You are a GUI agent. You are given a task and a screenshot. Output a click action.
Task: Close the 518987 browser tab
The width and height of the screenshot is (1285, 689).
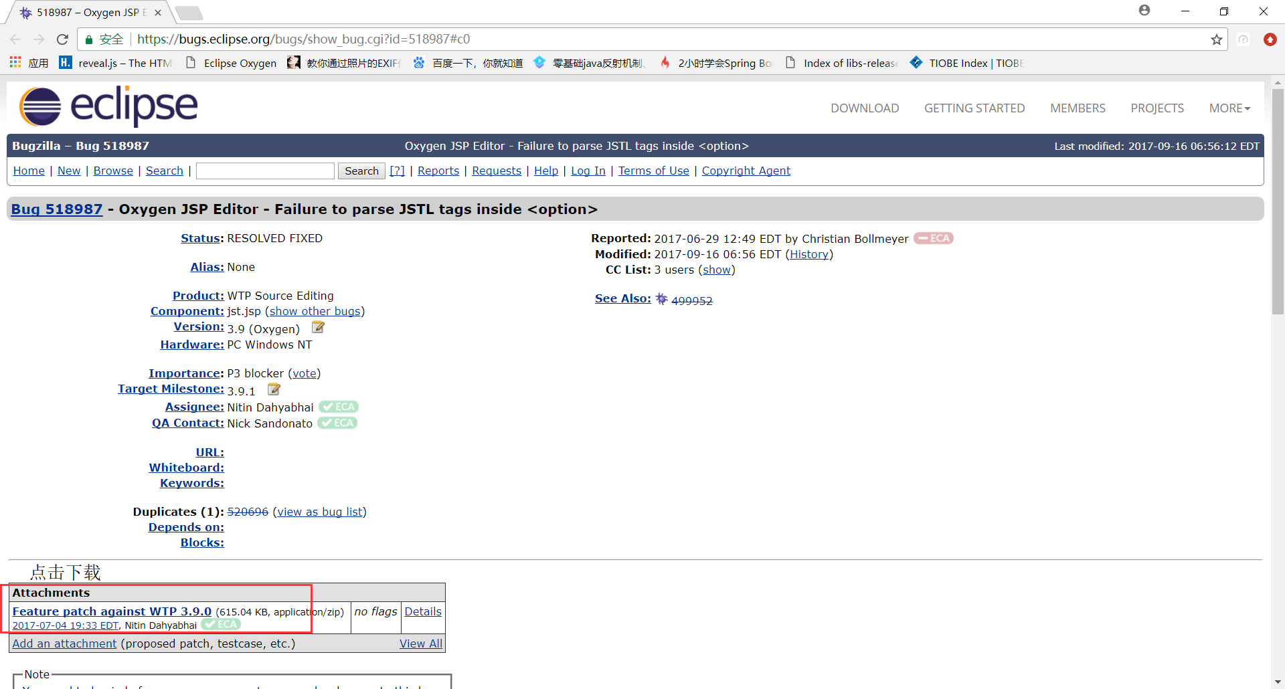click(158, 13)
